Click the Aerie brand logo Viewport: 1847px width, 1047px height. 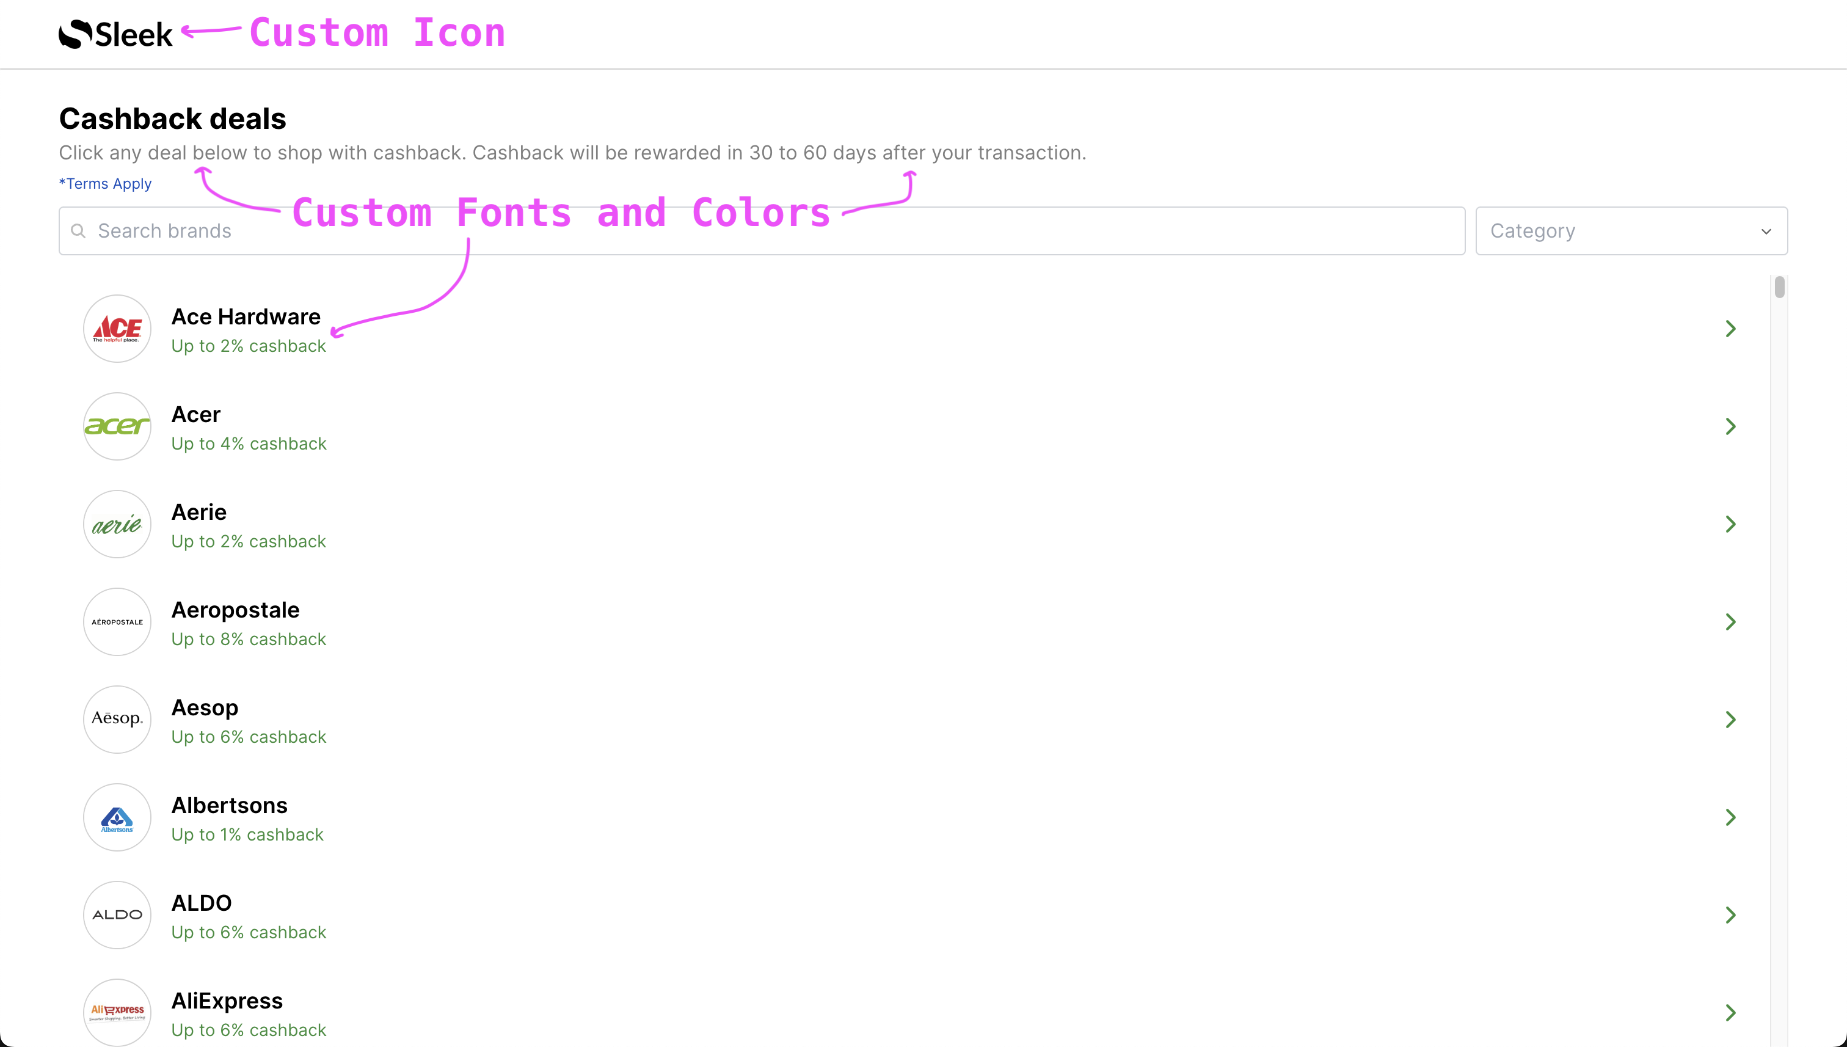(117, 524)
